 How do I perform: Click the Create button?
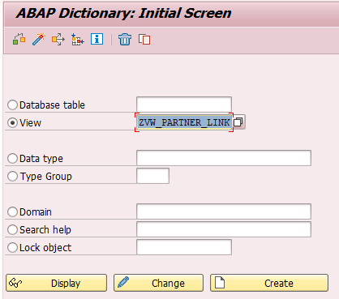click(269, 283)
